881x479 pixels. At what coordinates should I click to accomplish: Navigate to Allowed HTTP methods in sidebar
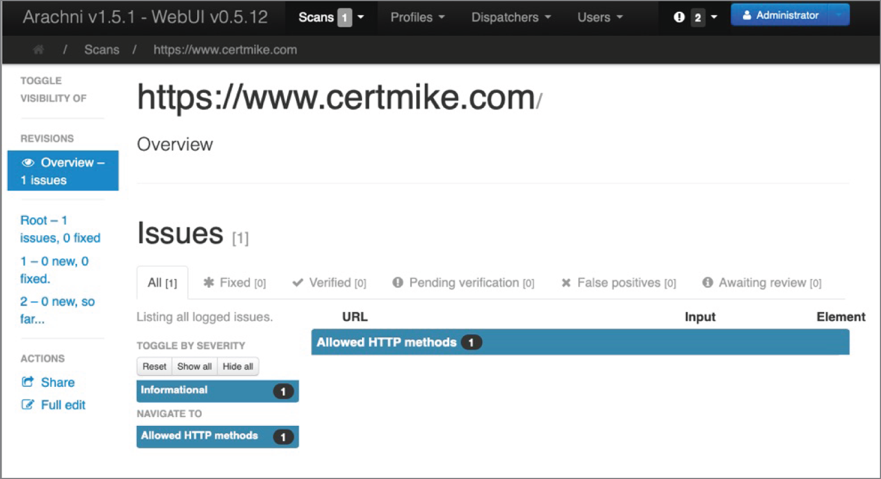(217, 437)
